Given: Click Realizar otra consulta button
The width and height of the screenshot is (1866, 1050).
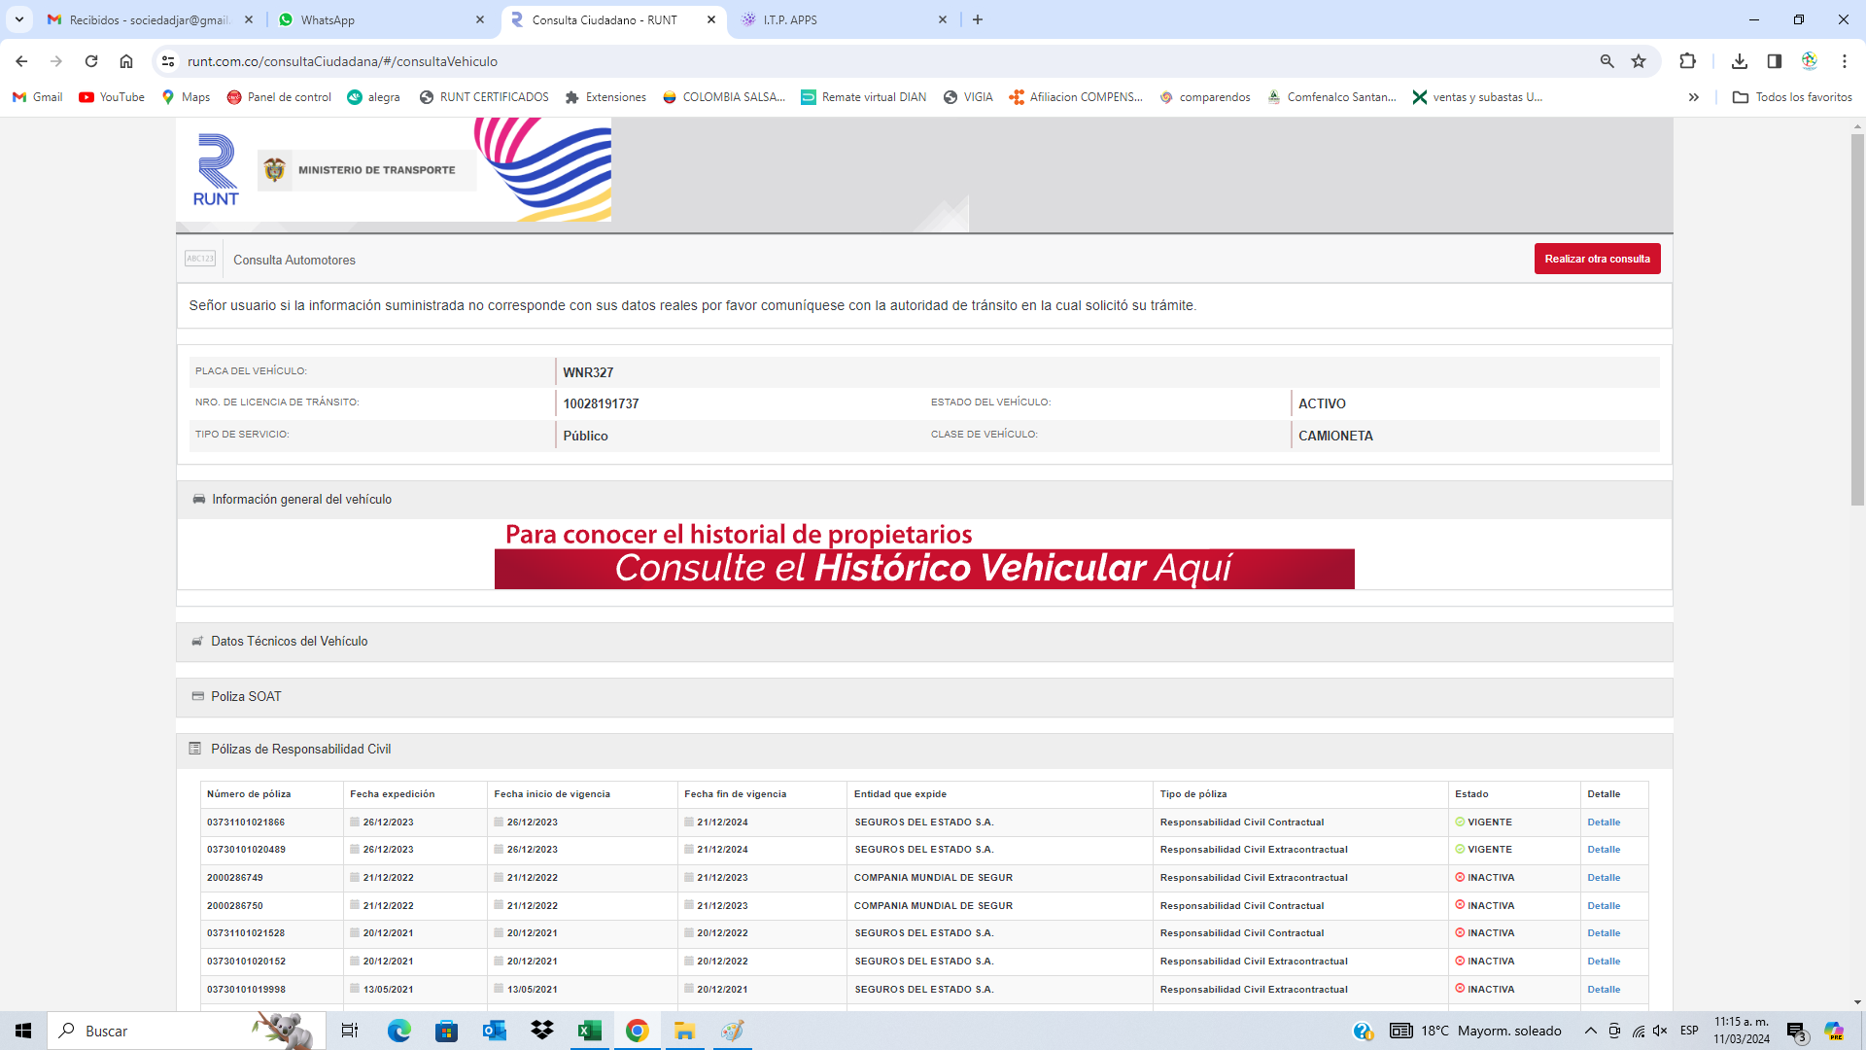Looking at the screenshot, I should click(1597, 259).
